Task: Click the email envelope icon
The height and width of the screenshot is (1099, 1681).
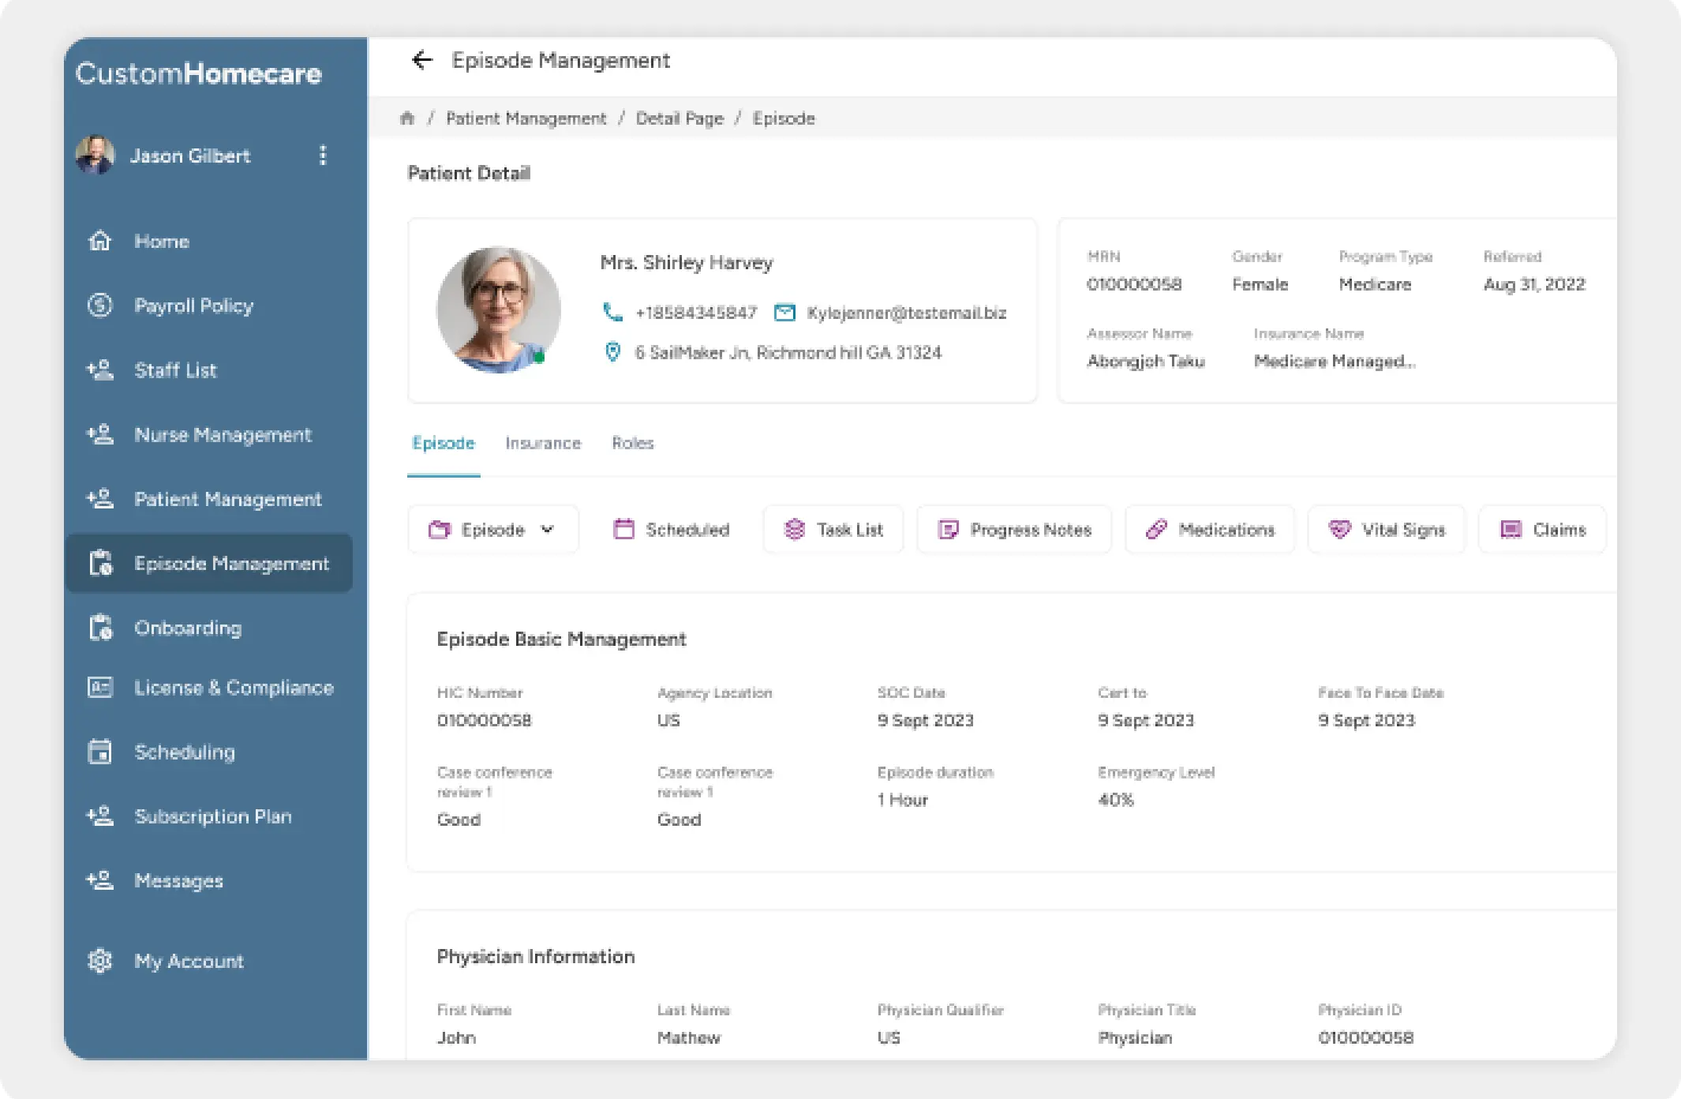Action: (784, 313)
